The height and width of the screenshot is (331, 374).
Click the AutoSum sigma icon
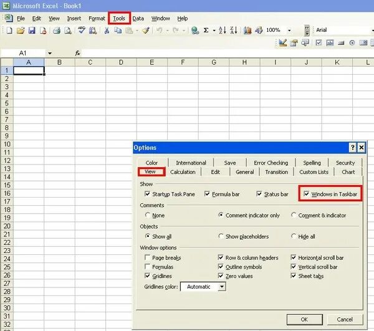(206, 31)
